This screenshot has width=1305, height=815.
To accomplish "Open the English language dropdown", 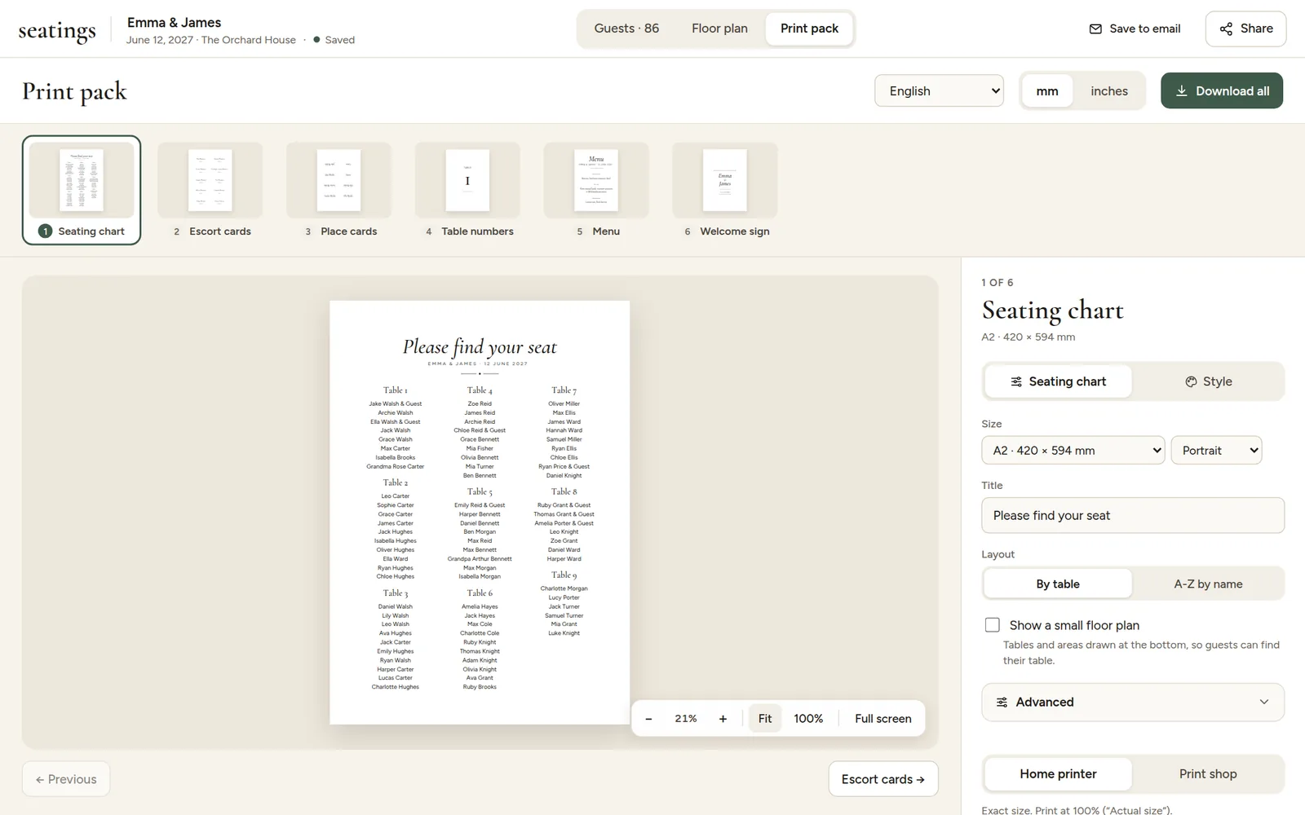I will pyautogui.click(x=939, y=90).
